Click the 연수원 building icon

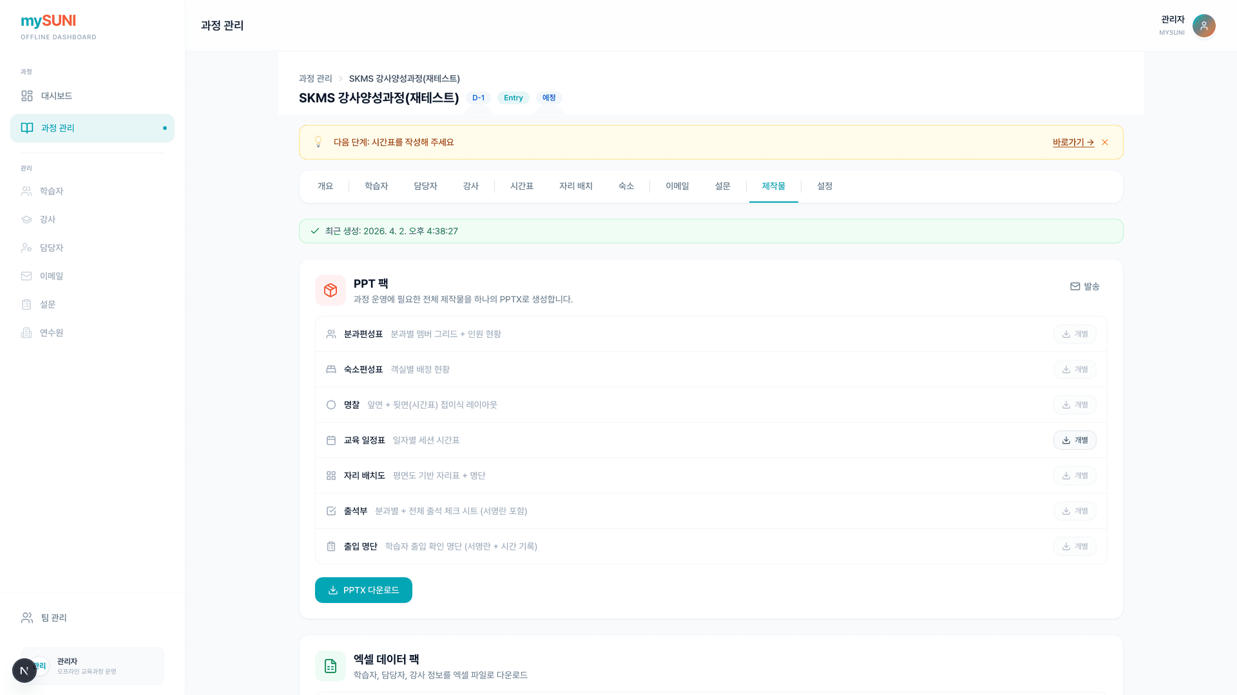coord(26,333)
